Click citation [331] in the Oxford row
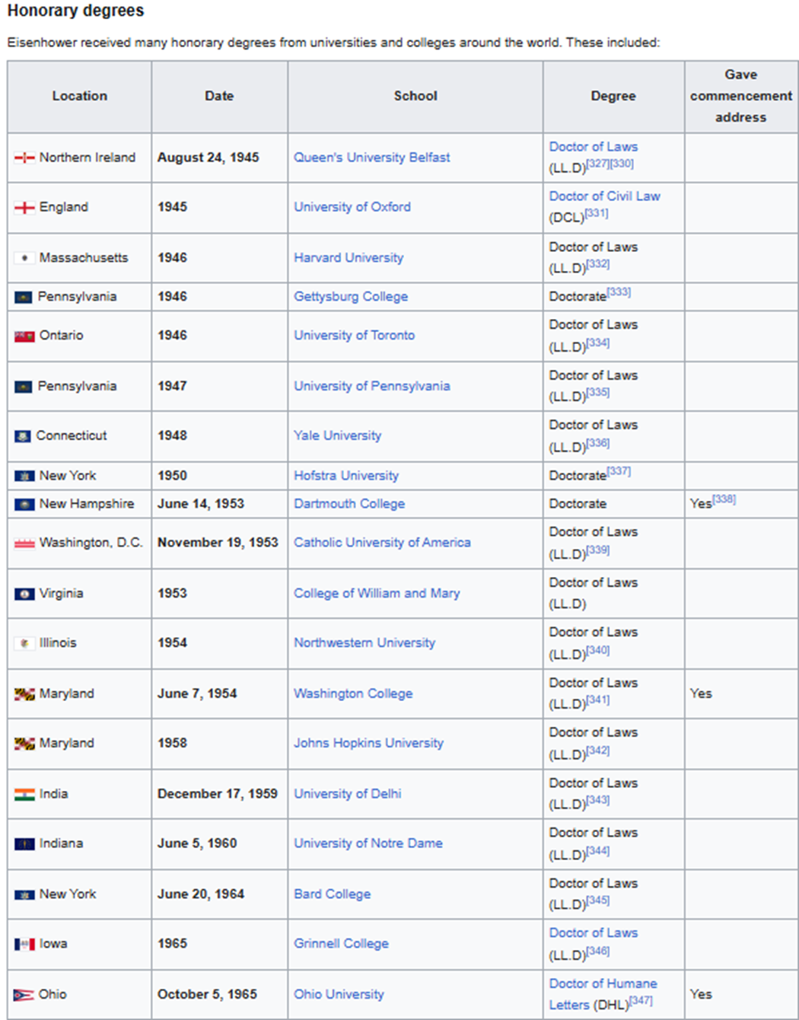The height and width of the screenshot is (1020, 799). [x=597, y=214]
